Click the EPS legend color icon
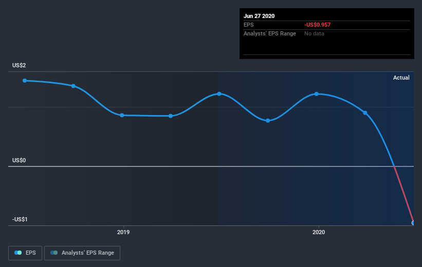The height and width of the screenshot is (267, 422). click(x=18, y=253)
